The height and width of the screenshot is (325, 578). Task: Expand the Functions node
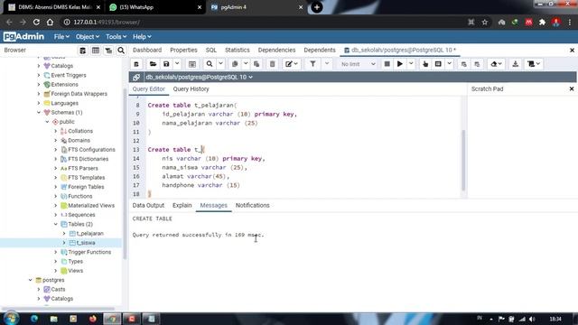[x=56, y=196]
